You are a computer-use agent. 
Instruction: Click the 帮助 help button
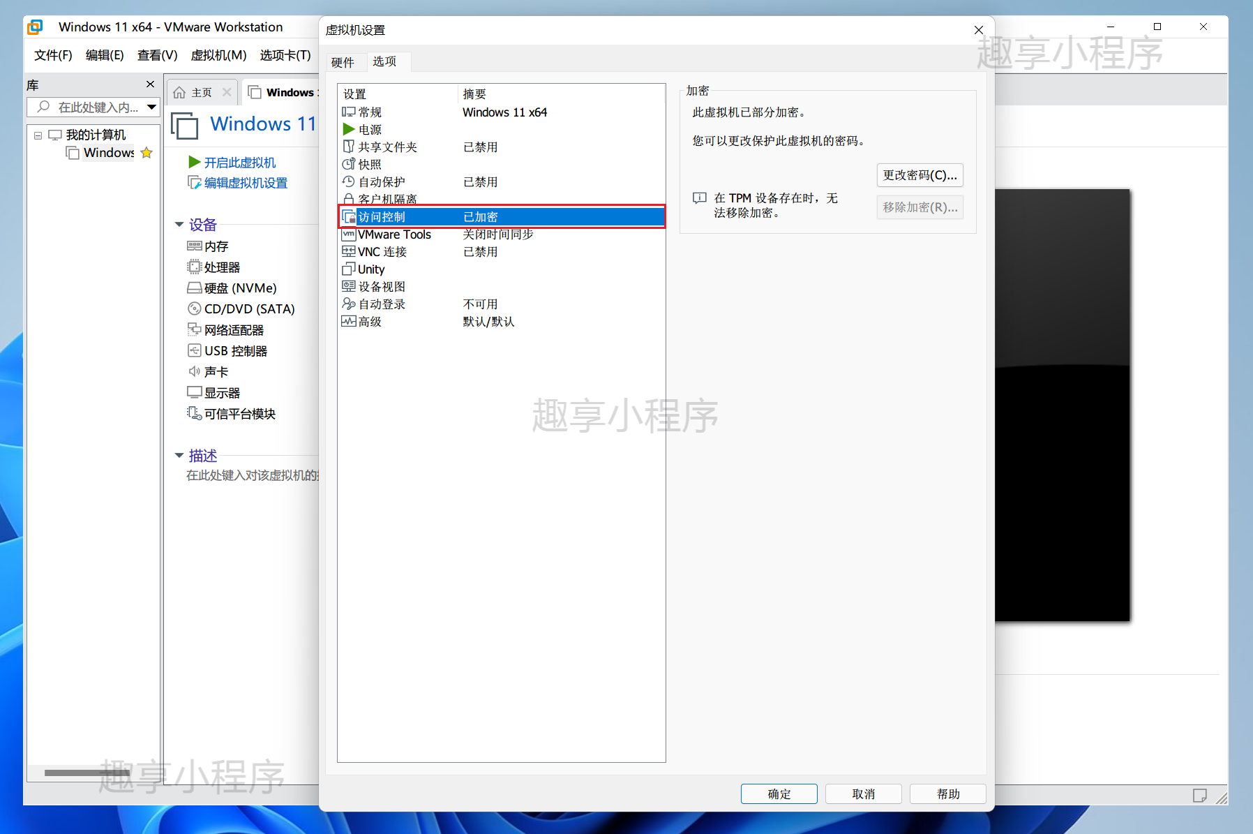(948, 794)
